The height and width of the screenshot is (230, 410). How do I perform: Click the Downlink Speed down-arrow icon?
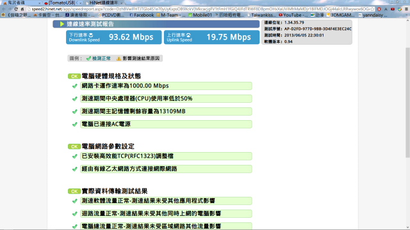pos(91,35)
